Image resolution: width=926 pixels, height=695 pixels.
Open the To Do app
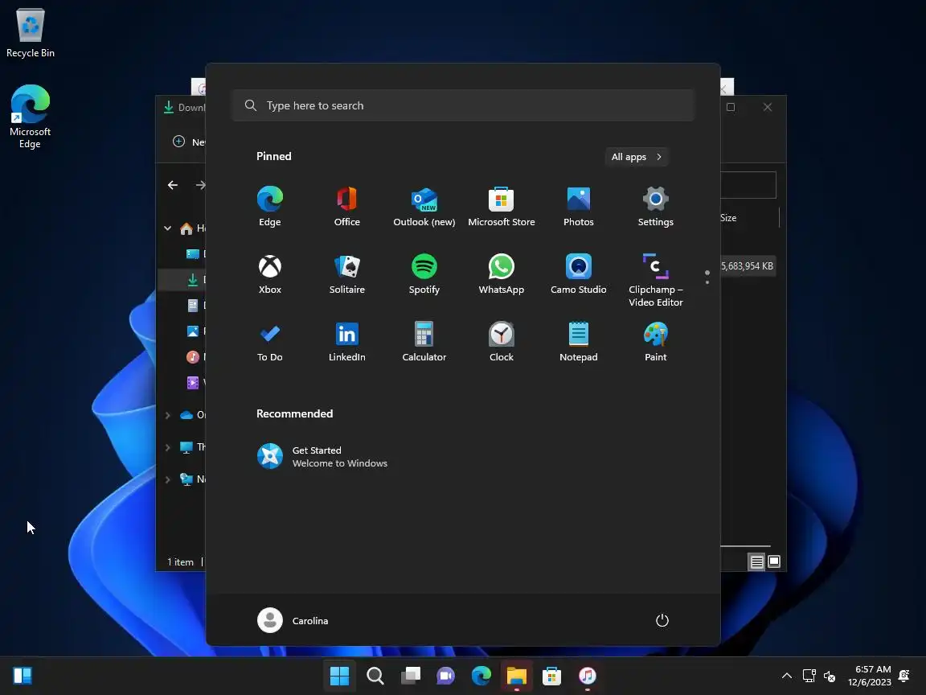click(x=270, y=342)
